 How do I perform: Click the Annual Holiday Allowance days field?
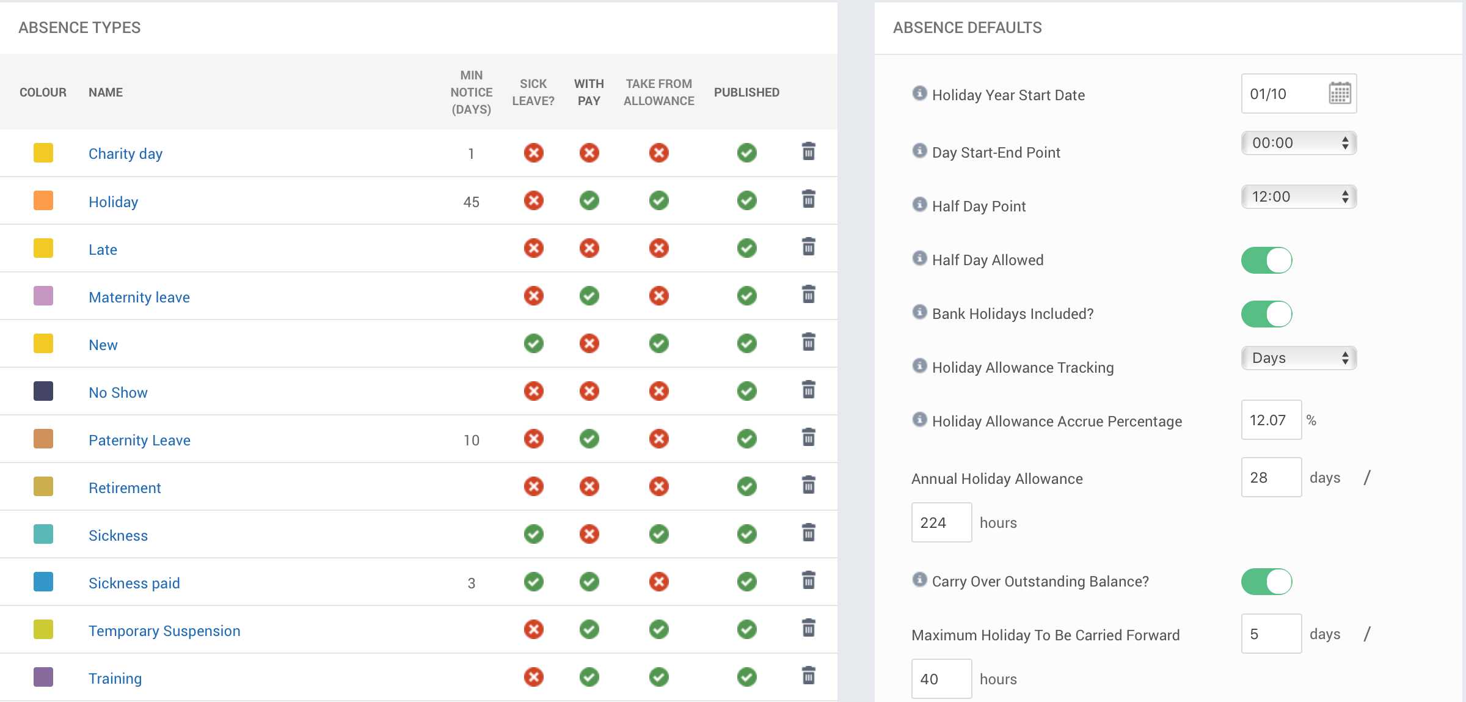point(1271,477)
